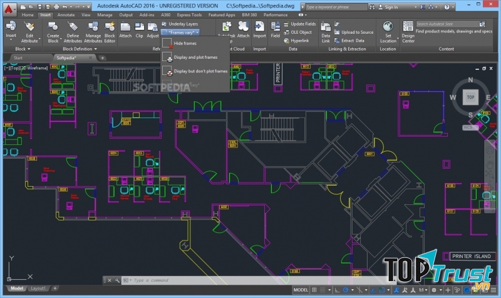Expand the Block Definition panel dropdown
Viewport: 501px width, 298px height.
[x=80, y=49]
